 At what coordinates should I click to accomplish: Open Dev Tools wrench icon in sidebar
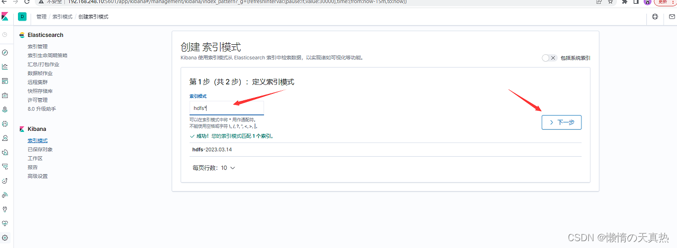[x=5, y=209]
